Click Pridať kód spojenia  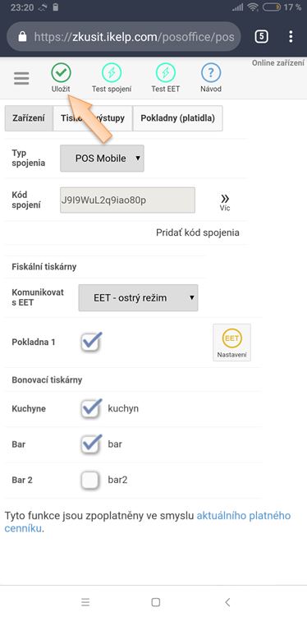coord(197,232)
